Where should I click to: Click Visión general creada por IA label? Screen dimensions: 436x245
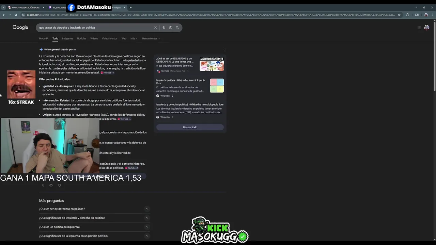point(60,50)
